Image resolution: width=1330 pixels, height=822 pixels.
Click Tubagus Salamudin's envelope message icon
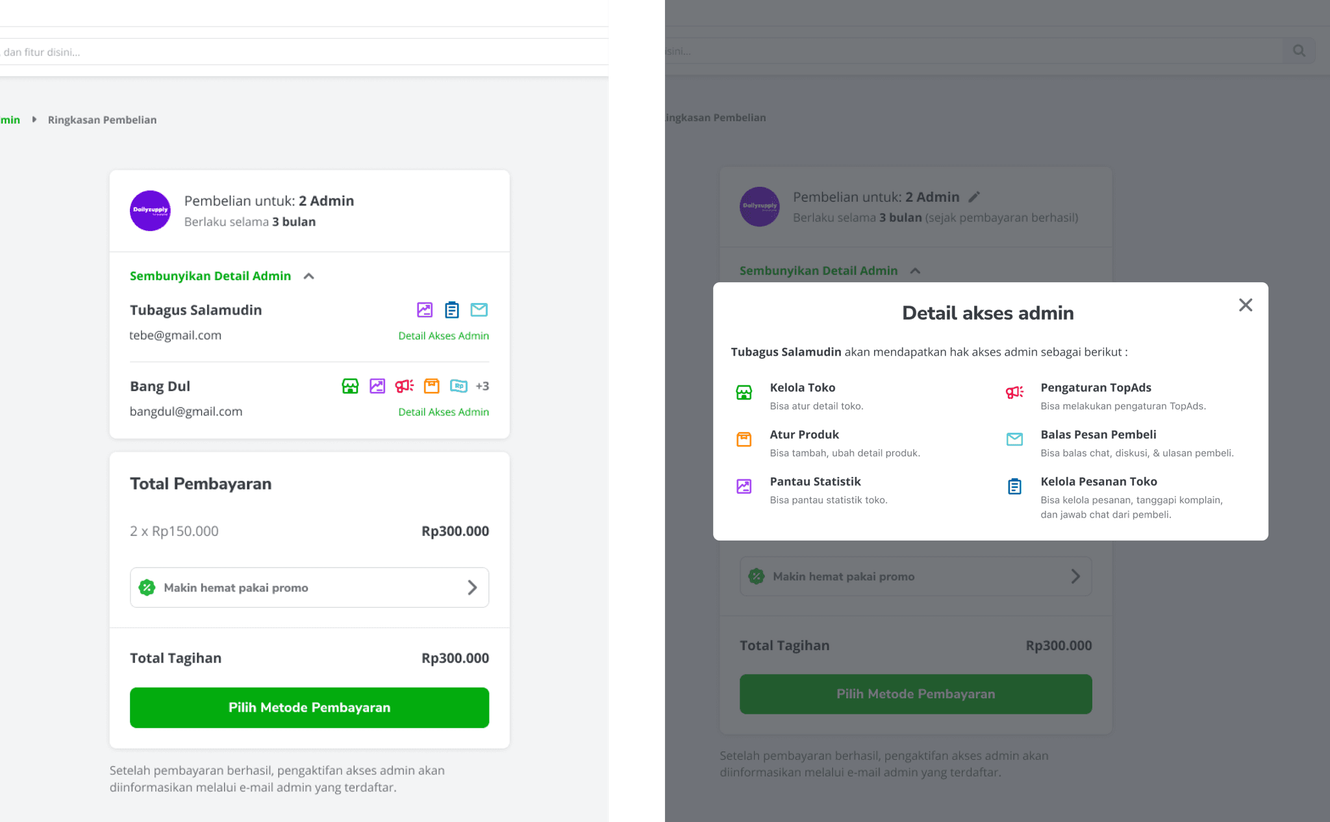479,310
